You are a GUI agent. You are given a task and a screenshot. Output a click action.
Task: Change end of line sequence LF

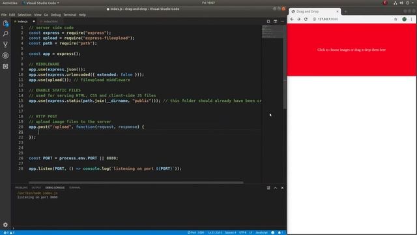click(250, 232)
